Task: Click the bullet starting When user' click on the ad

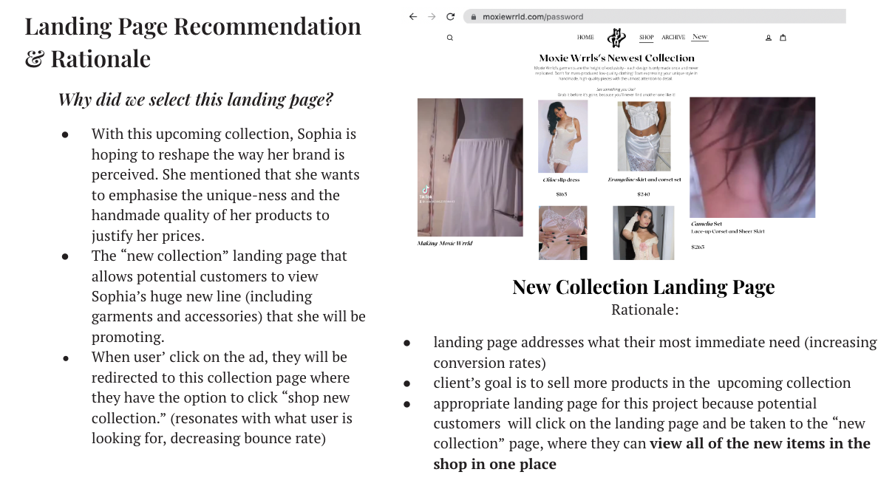Action: (222, 398)
